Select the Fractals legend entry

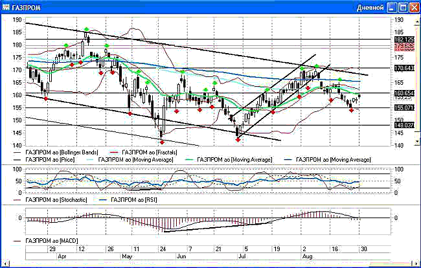pyautogui.click(x=144, y=152)
